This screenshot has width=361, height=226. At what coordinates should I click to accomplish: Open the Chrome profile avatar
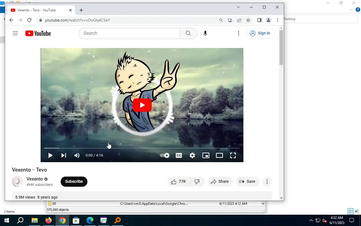point(268,20)
